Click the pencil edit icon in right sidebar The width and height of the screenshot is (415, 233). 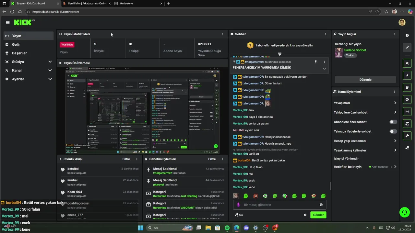coord(407,48)
